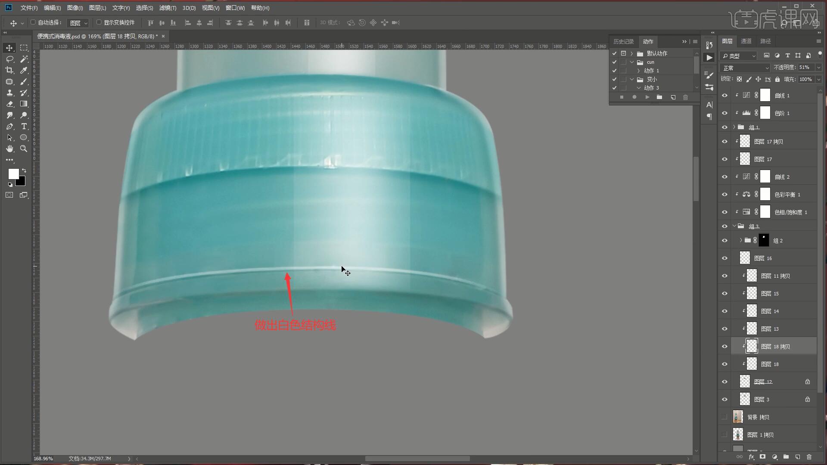This screenshot has height=465, width=827.
Task: Click the foreground white color swatch
Action: click(x=13, y=174)
